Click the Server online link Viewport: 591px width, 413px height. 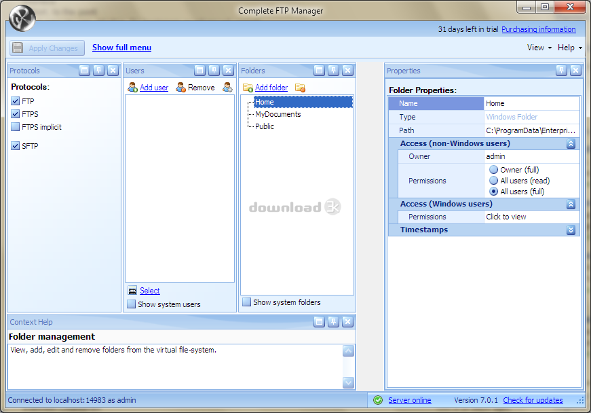pyautogui.click(x=410, y=400)
